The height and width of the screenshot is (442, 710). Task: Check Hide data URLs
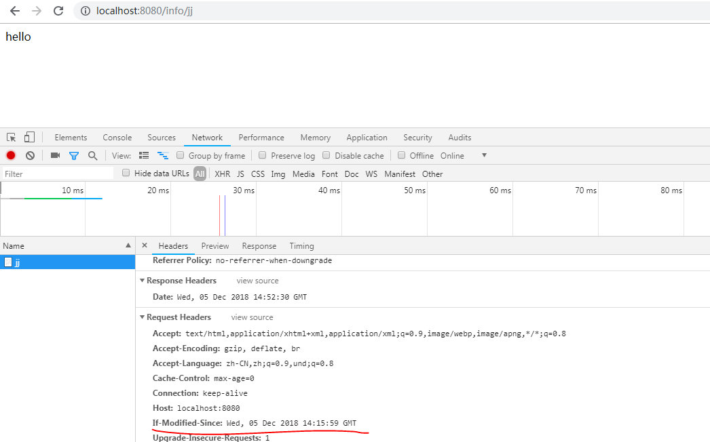pyautogui.click(x=126, y=174)
